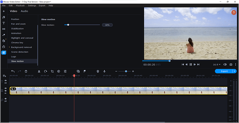Toggle the video track arrow icon
239x123 pixels.
(6, 93)
